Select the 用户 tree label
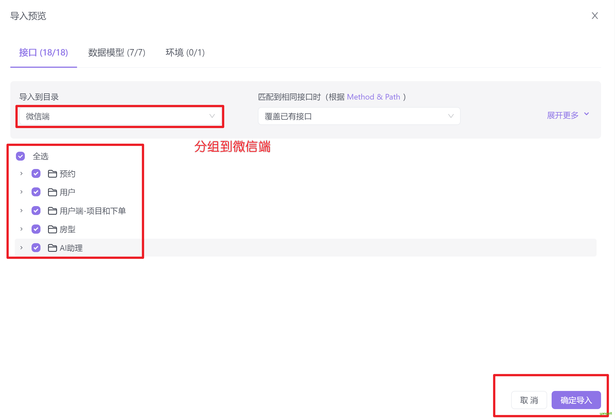The height and width of the screenshot is (418, 615). [x=68, y=192]
